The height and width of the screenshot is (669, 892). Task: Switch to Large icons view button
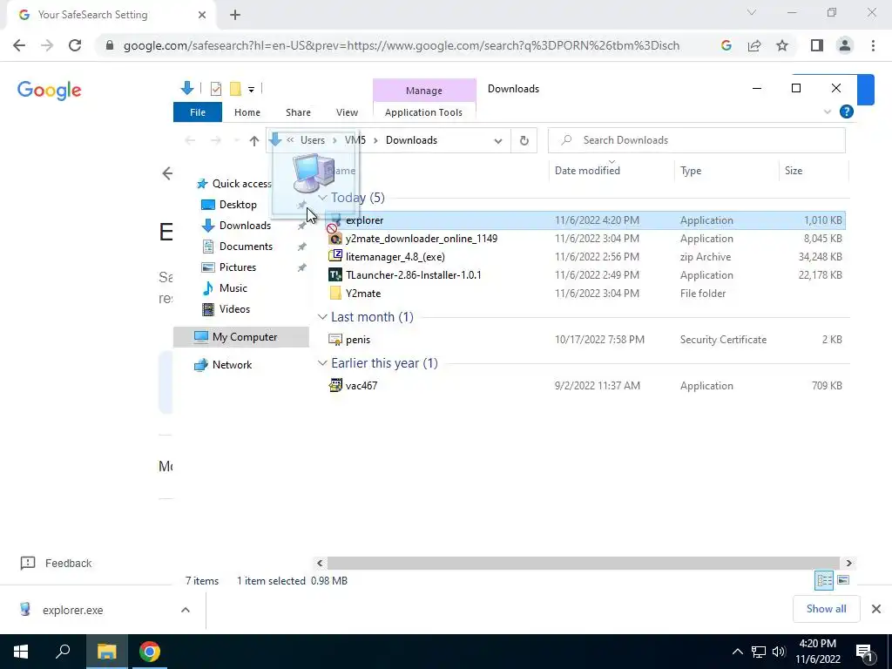(843, 580)
